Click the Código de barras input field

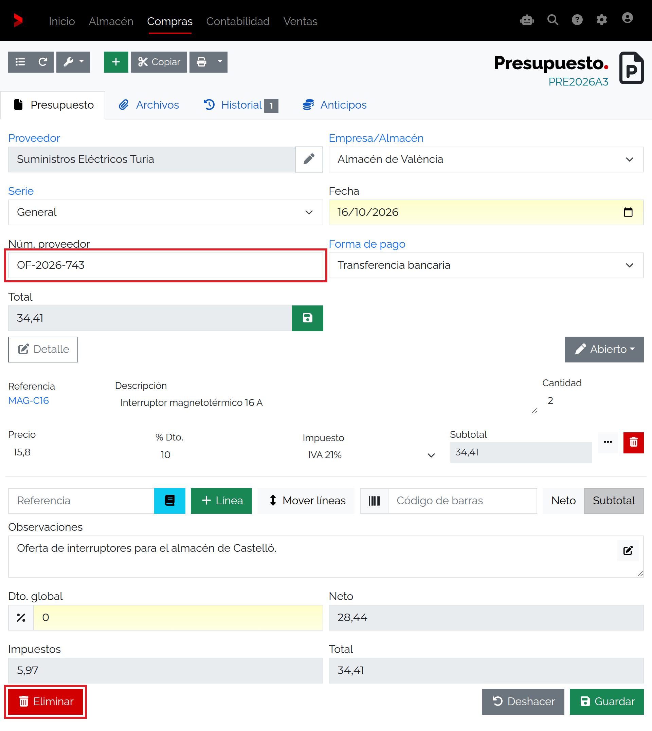click(x=462, y=501)
